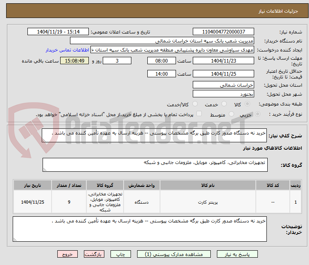Click the تاریخ نیاز column header
This screenshot has height=265, width=309.
pyautogui.click(x=32, y=185)
